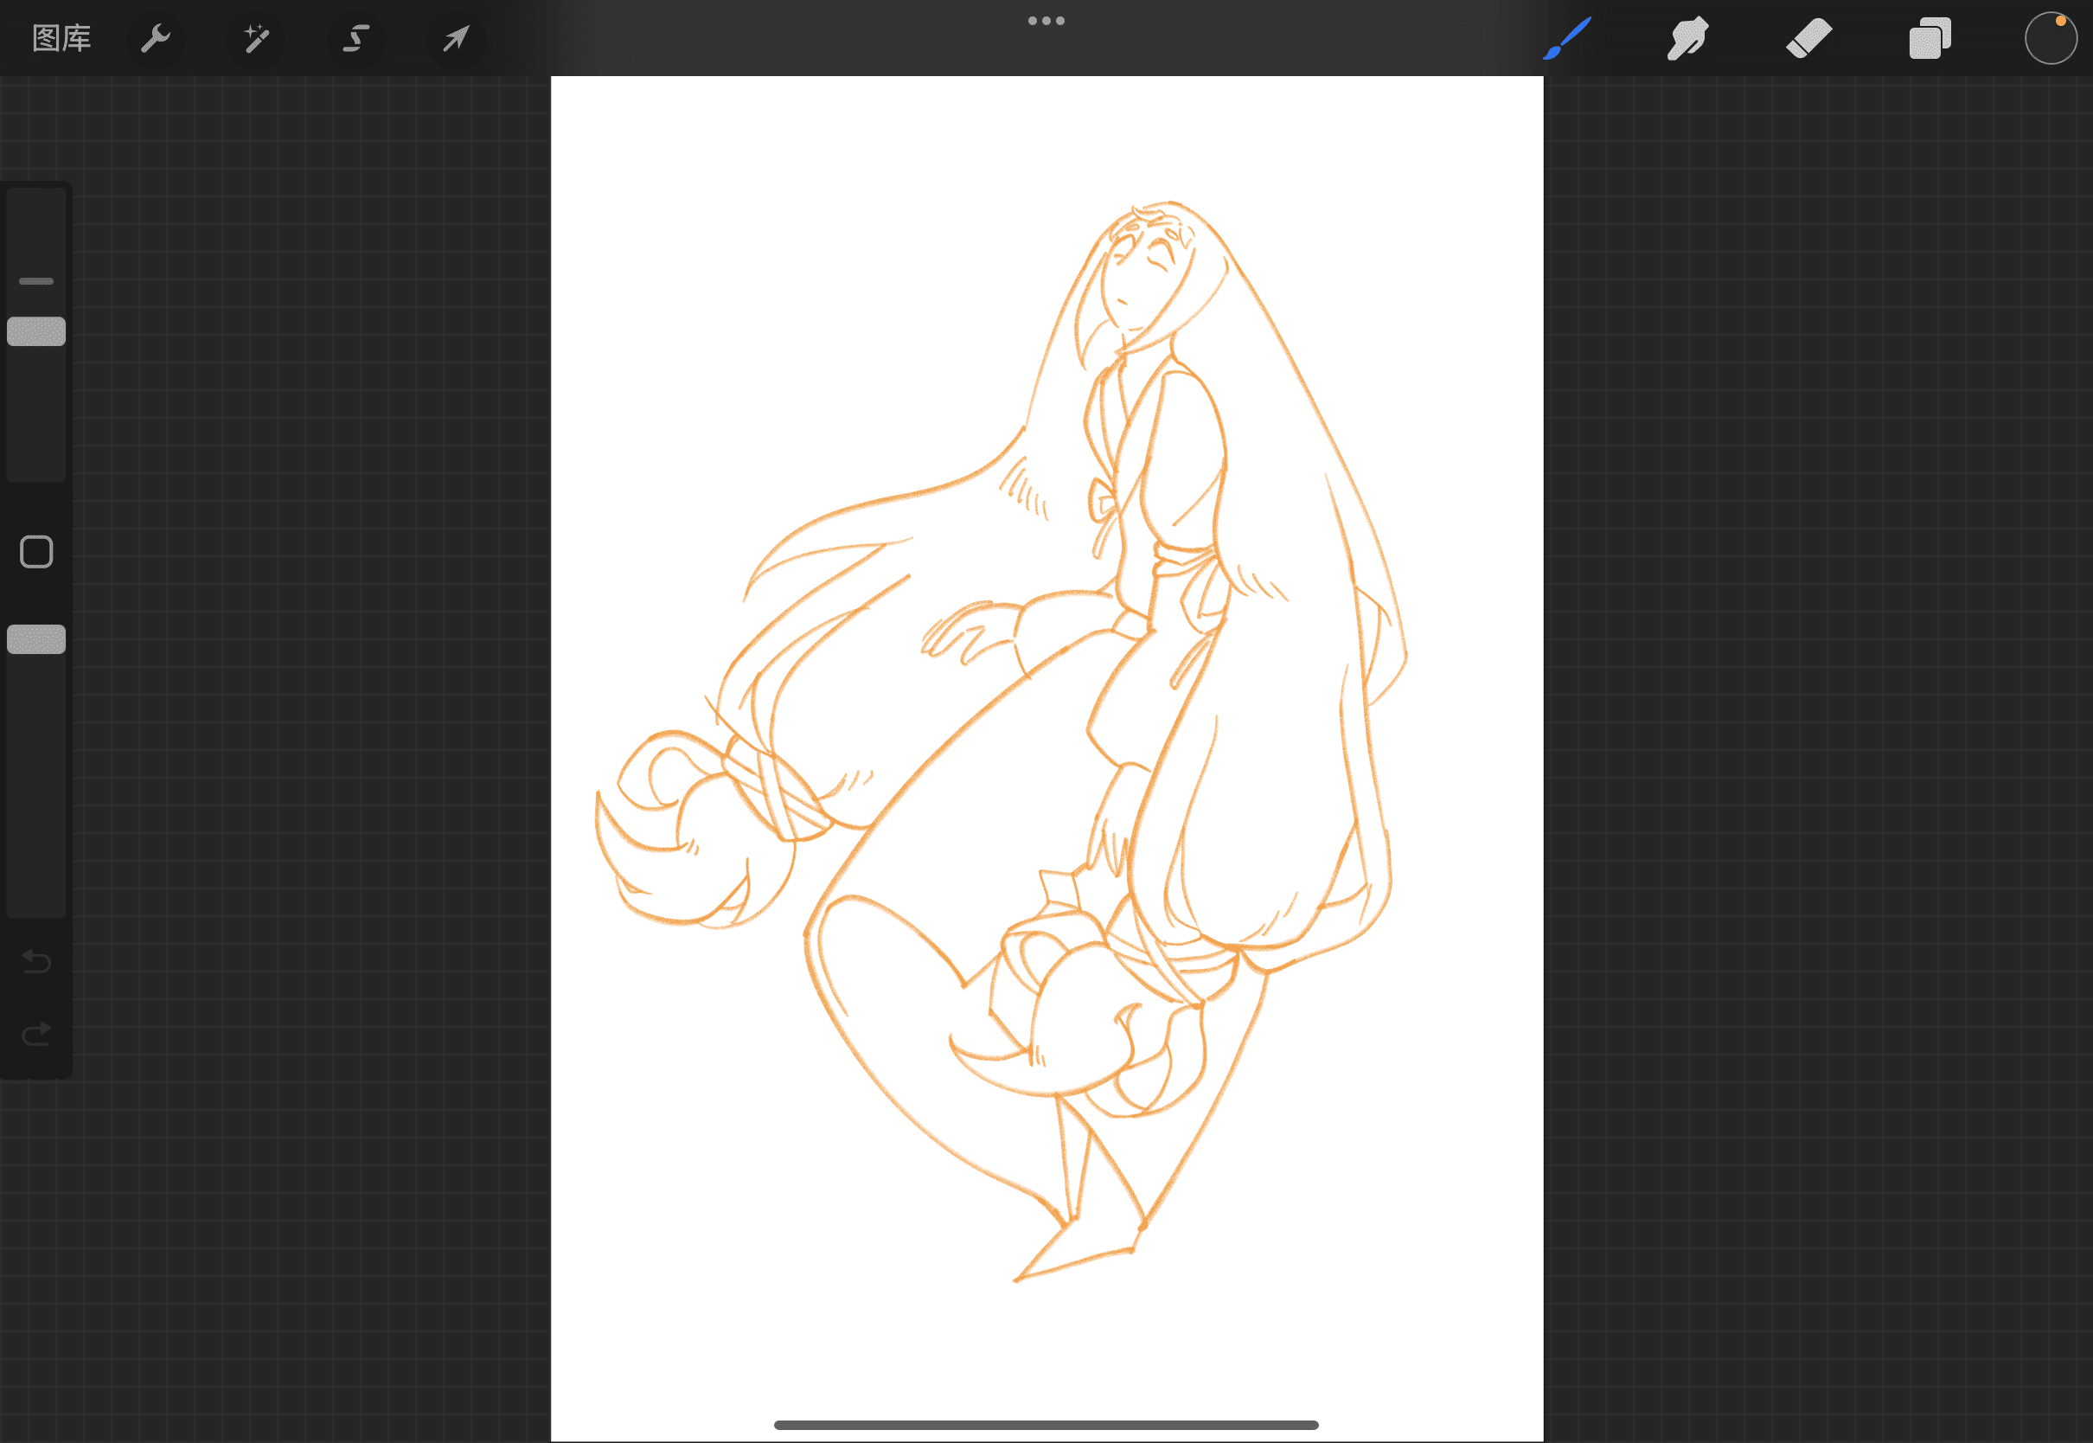Open the active color circle
2093x1443 pixels.
pos(2051,38)
